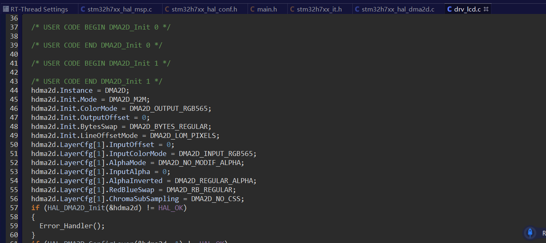Viewport: 546px width, 243px height.
Task: Click the hdma2d.Init.OutputOffset assignment
Action: pyautogui.click(x=91, y=117)
